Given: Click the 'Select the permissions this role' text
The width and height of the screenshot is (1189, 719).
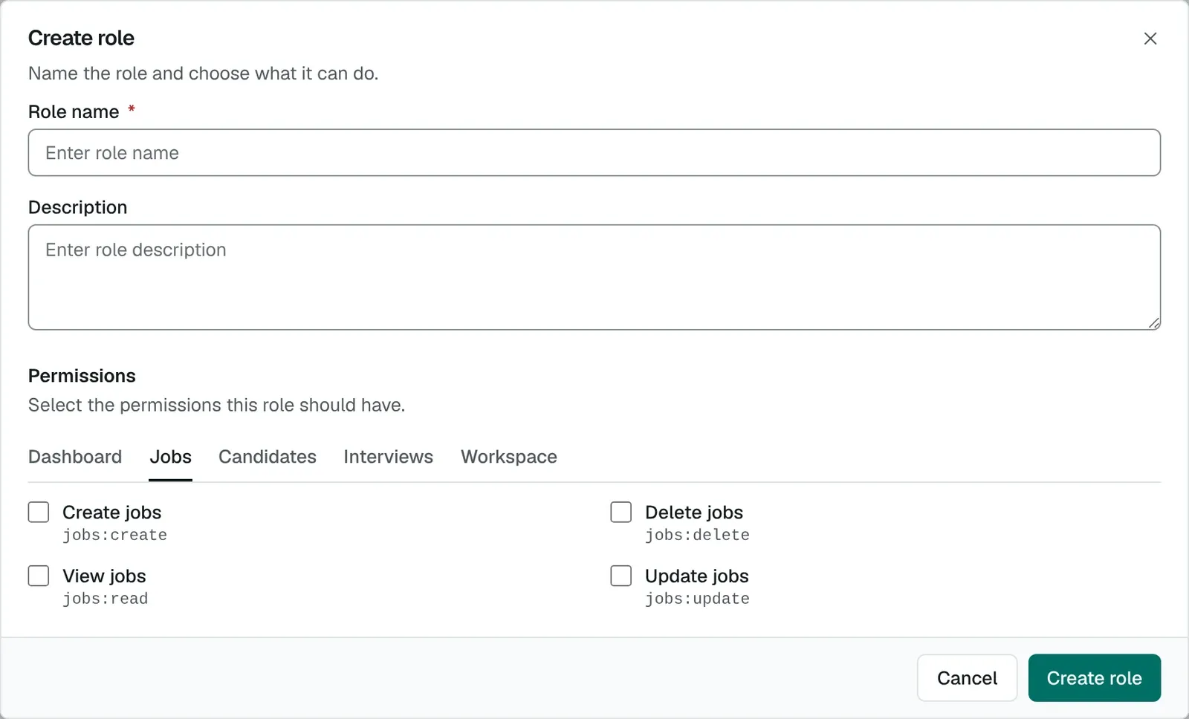Looking at the screenshot, I should pyautogui.click(x=217, y=405).
